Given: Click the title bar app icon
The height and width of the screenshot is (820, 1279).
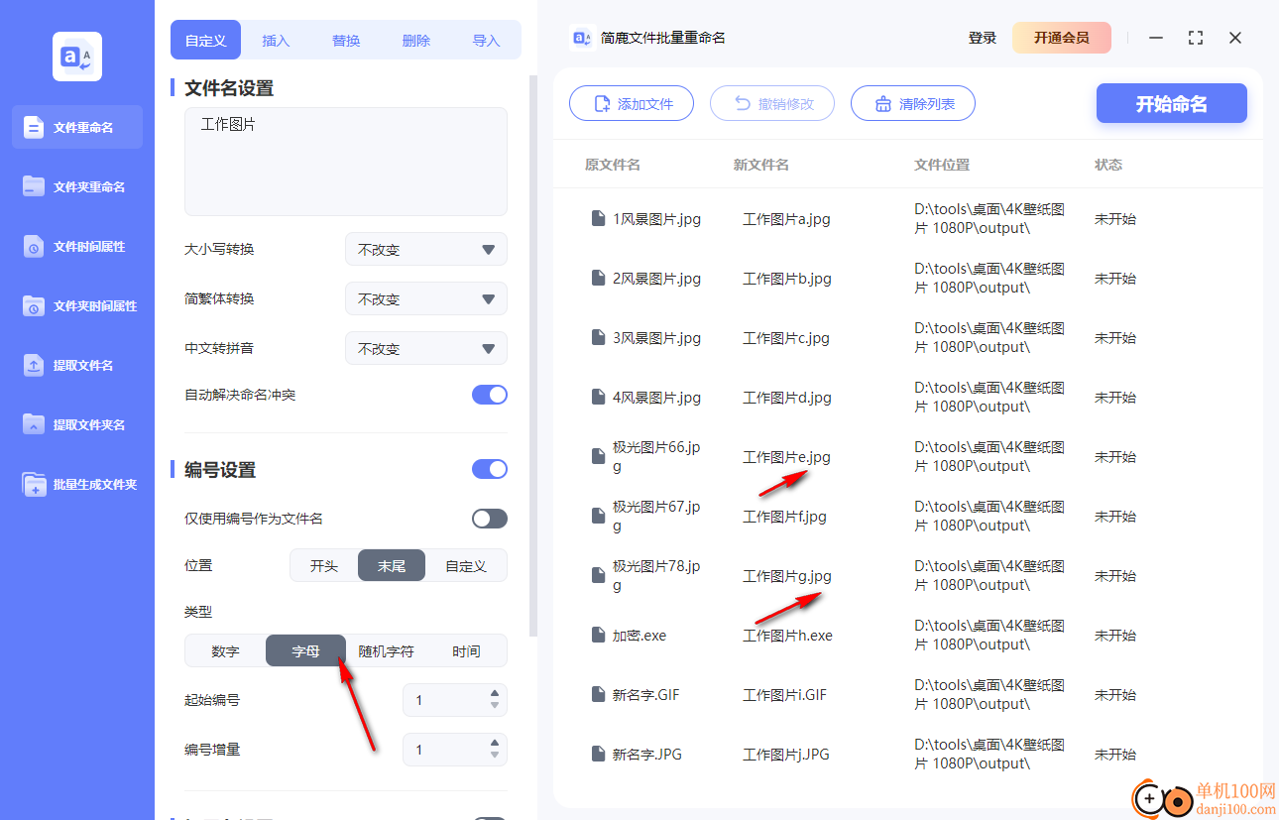Looking at the screenshot, I should 582,38.
